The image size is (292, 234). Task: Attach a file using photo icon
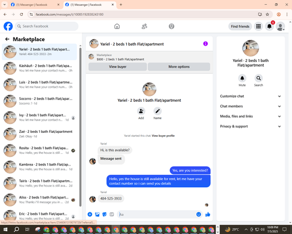[97, 215]
